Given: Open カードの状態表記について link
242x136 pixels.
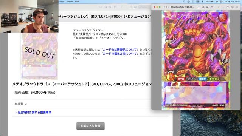Looking at the screenshot, I should (x=119, y=50).
